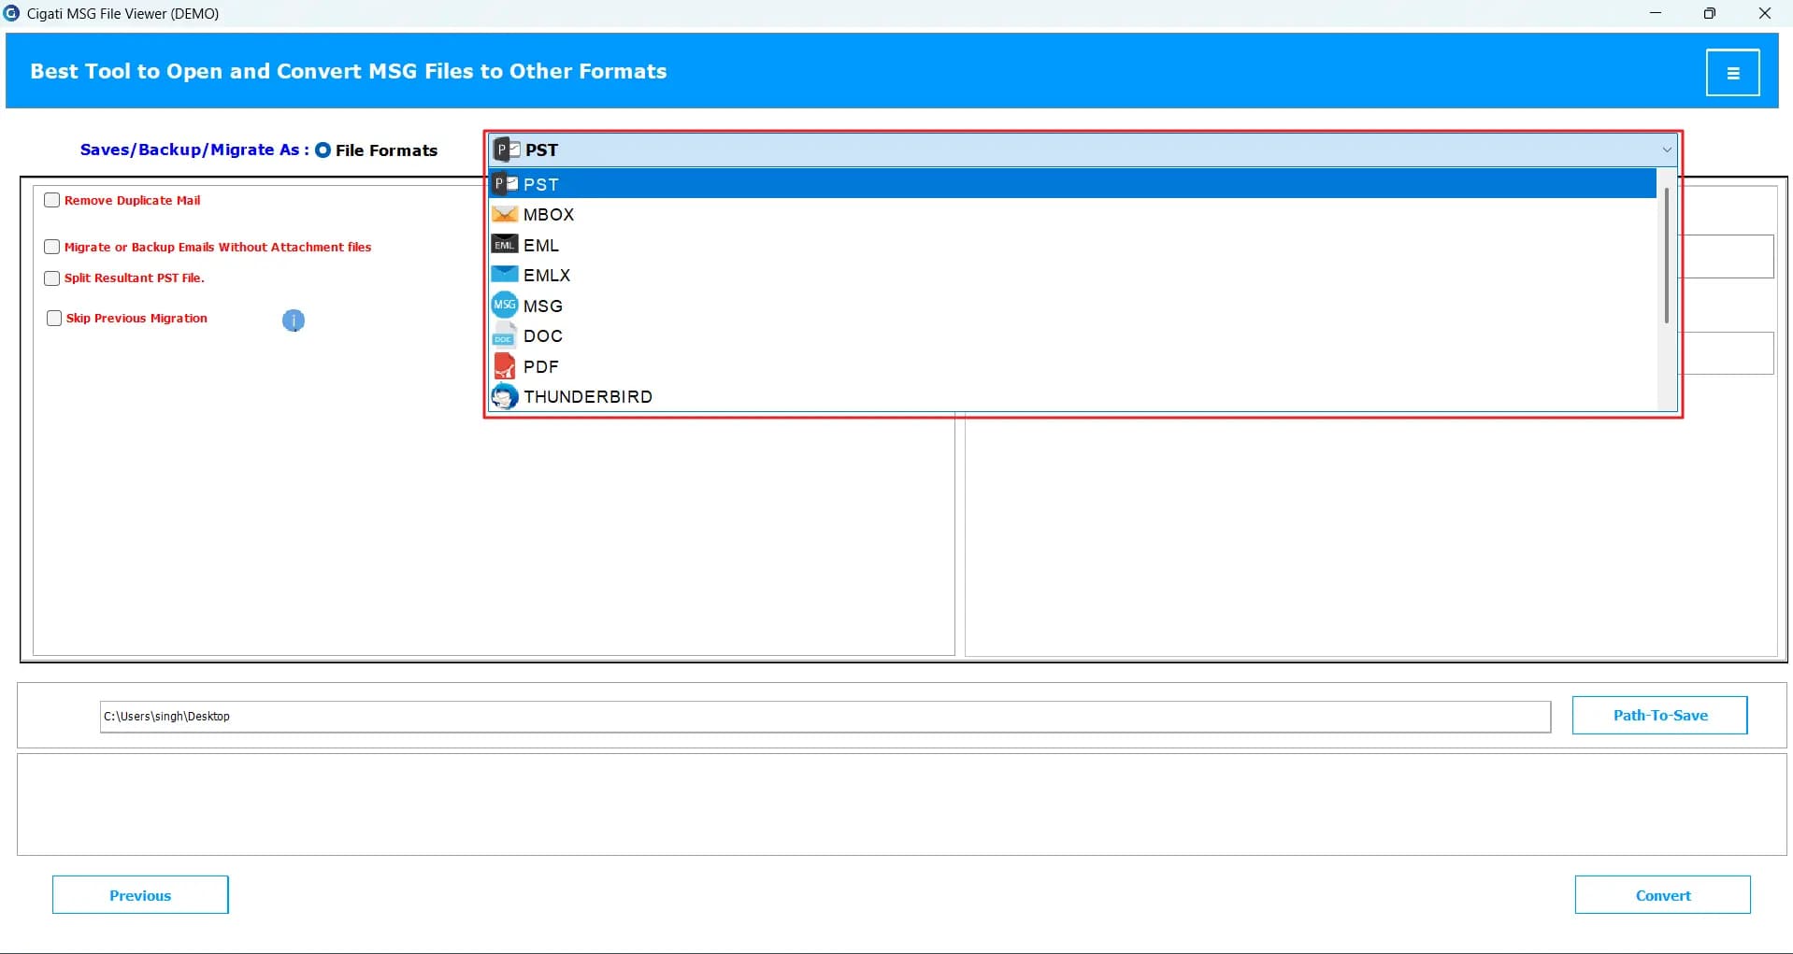Choose MSG from the format list

[x=1072, y=306]
